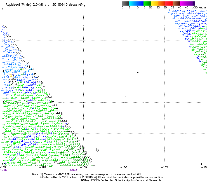Click the latitude label '-10'

(3, 164)
